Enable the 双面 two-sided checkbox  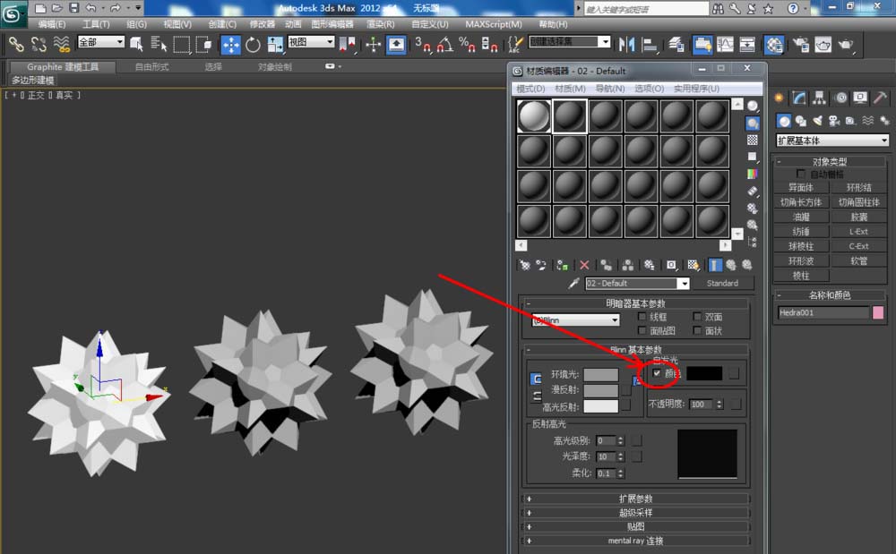pyautogui.click(x=697, y=317)
